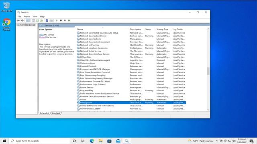Screen dimensions: 257x144
Task: Expand the system tray hidden icons chevron
Action: [x=217, y=141]
